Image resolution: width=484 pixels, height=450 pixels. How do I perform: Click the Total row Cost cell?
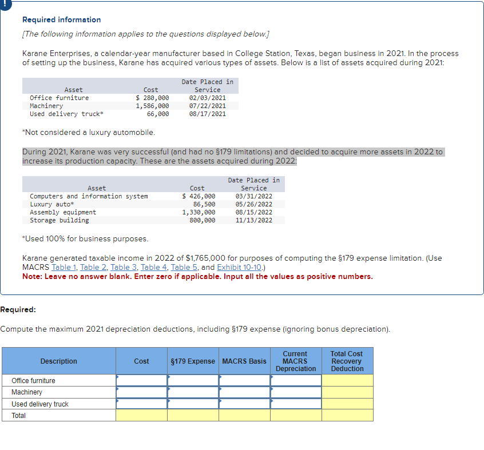tap(142, 415)
